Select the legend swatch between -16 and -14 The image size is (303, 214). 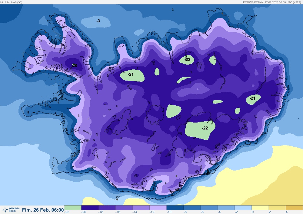tap(124, 208)
